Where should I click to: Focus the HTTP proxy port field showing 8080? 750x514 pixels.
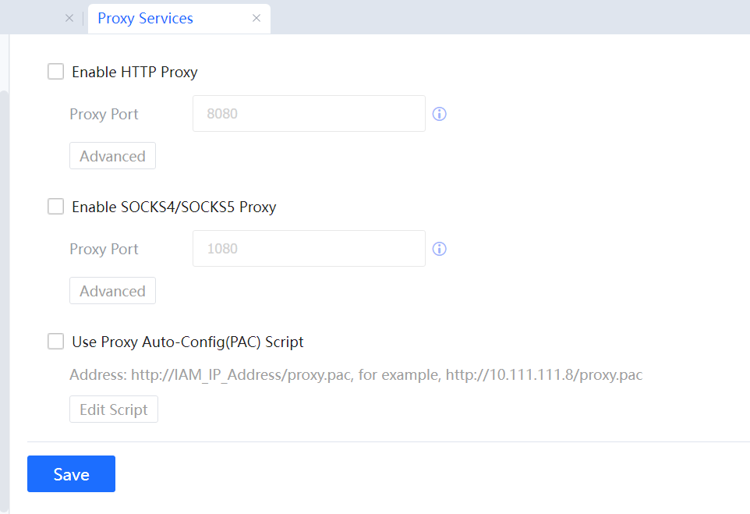click(309, 114)
